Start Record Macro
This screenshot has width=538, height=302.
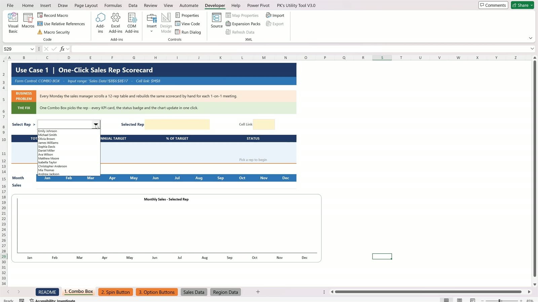click(53, 15)
